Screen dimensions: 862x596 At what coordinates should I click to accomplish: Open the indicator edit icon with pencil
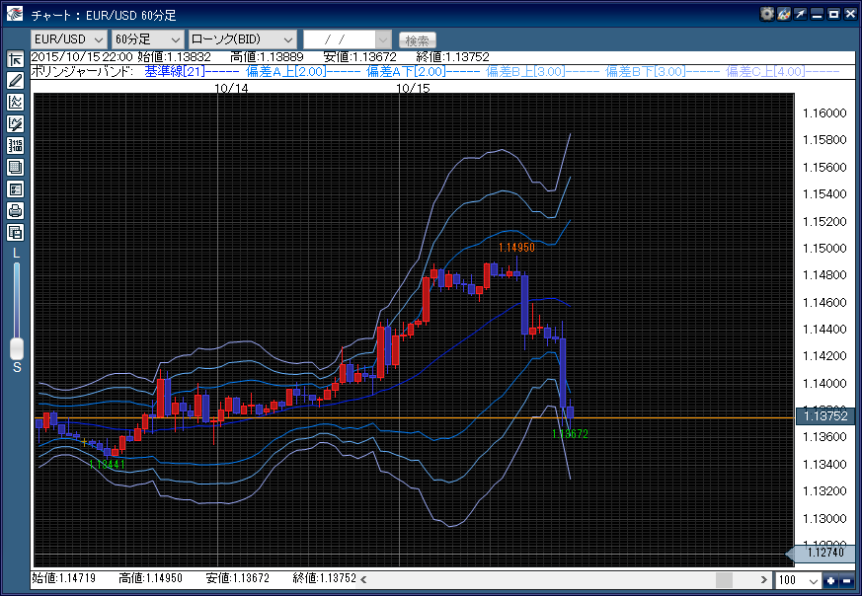(16, 124)
